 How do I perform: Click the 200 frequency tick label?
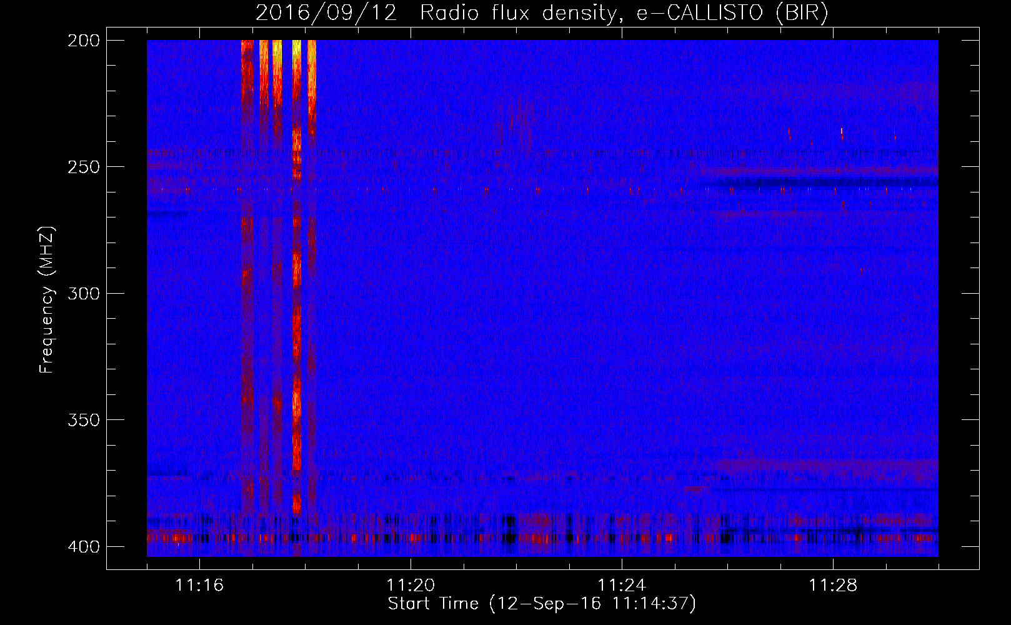tap(83, 40)
